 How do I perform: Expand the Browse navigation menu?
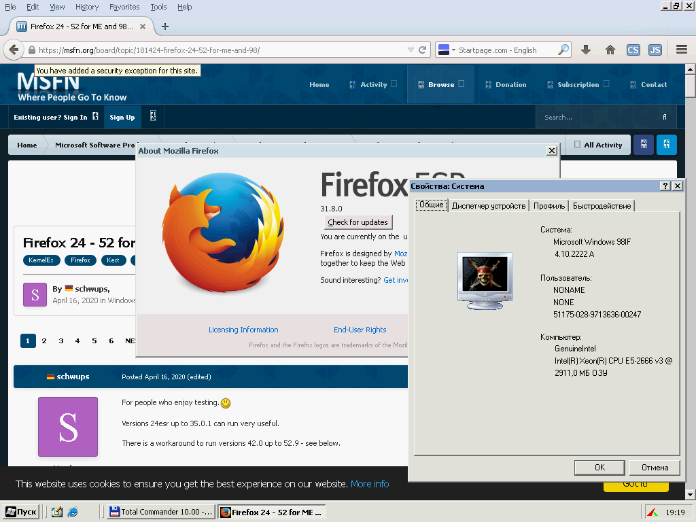[440, 84]
